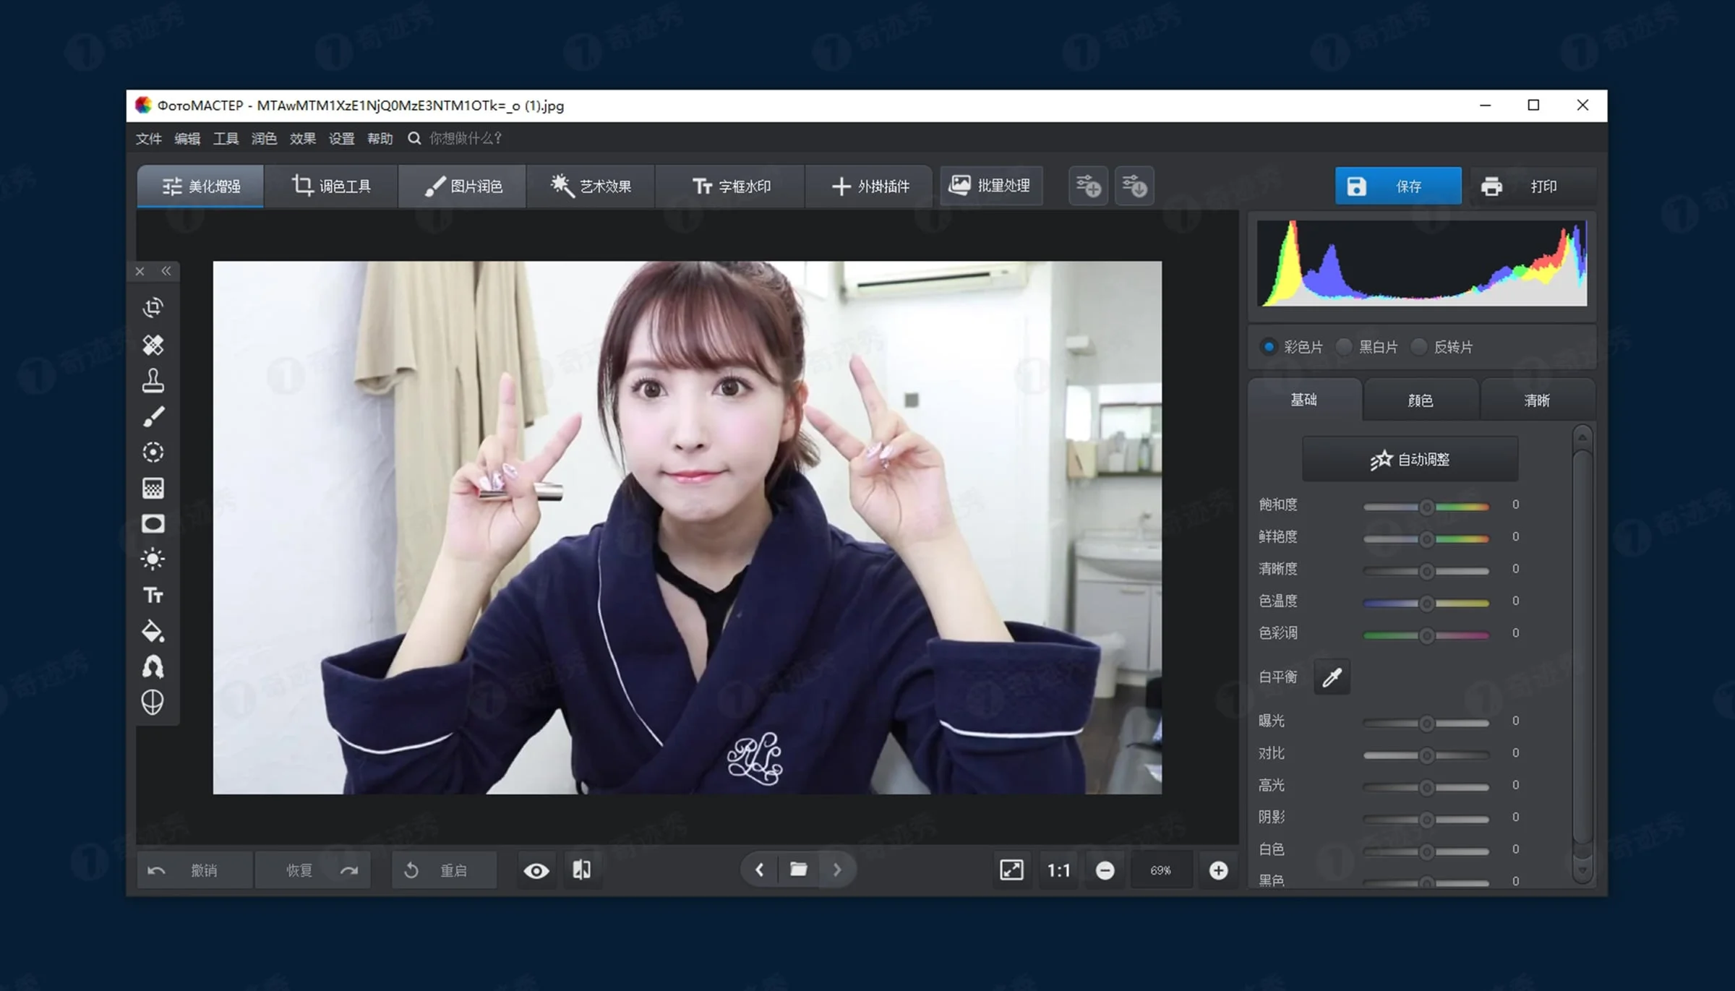Select the adjustment brush tool
The height and width of the screenshot is (991, 1735).
[153, 416]
